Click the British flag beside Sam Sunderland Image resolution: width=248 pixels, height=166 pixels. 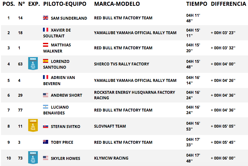[x=46, y=18]
